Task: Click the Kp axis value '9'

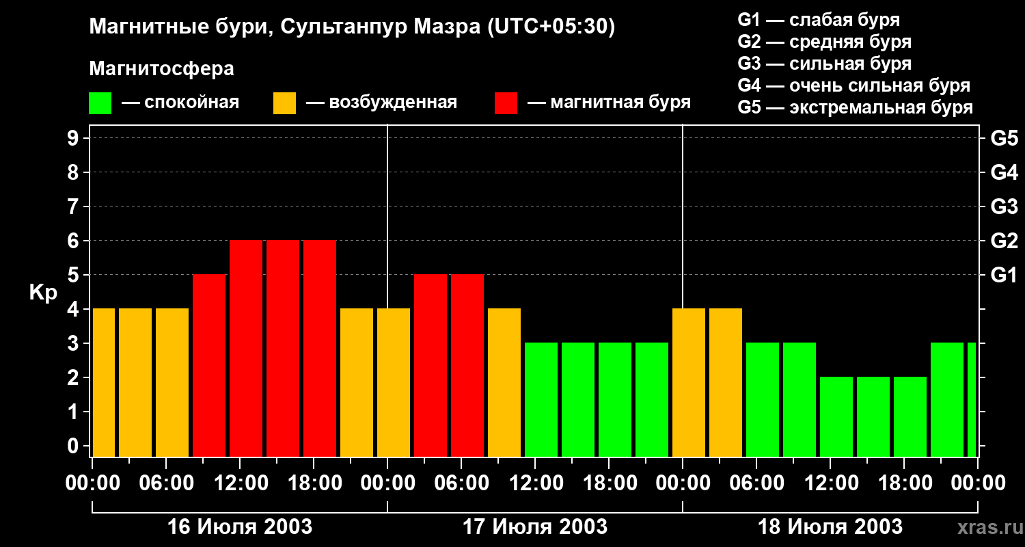Action: [x=74, y=139]
